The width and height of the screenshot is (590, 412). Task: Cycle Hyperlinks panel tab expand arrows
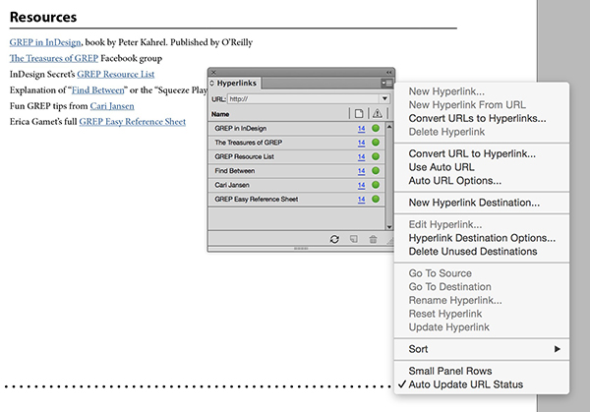[x=212, y=85]
